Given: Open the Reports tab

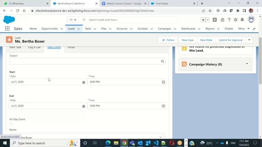Looking at the screenshot, I should (x=210, y=29).
